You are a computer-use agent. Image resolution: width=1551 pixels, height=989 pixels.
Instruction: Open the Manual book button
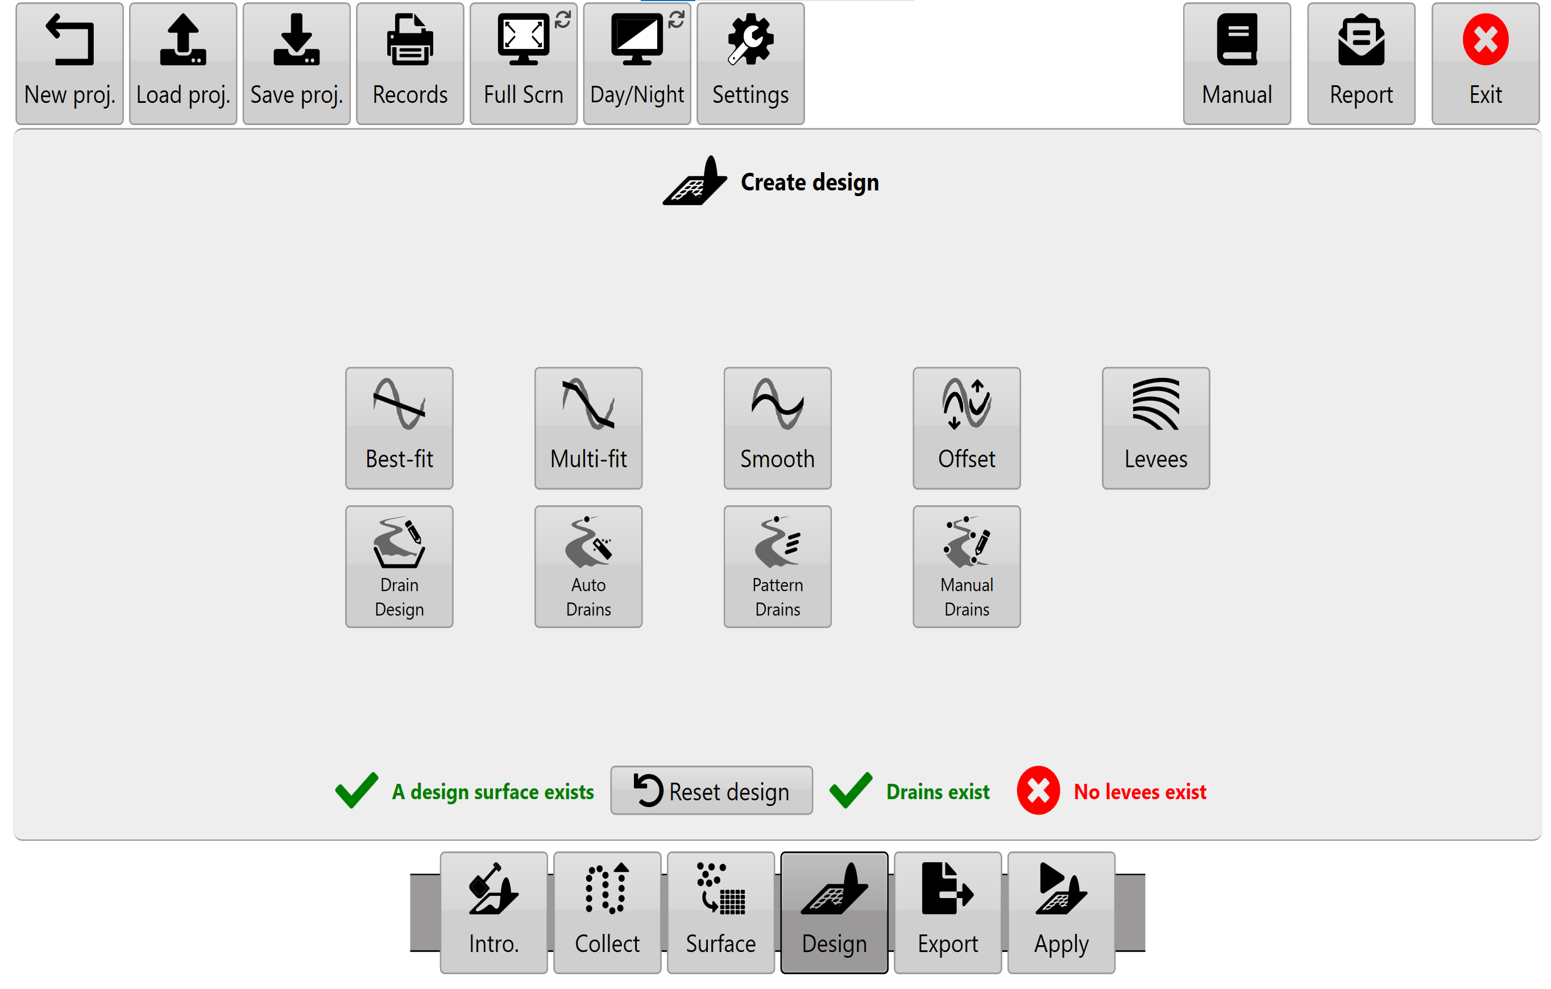pos(1237,63)
